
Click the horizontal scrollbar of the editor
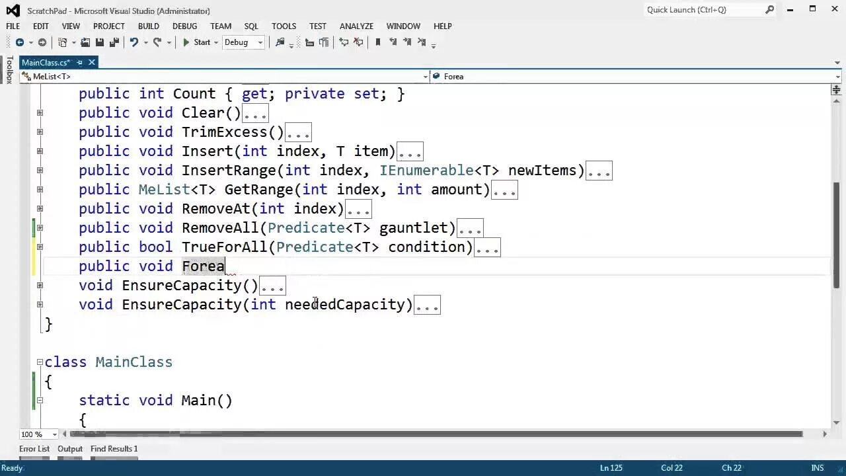[436, 434]
